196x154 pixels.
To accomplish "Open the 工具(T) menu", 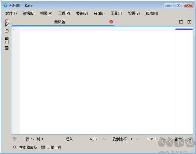I will (x=116, y=13).
